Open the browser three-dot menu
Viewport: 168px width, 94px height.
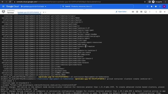(x=165, y=2)
